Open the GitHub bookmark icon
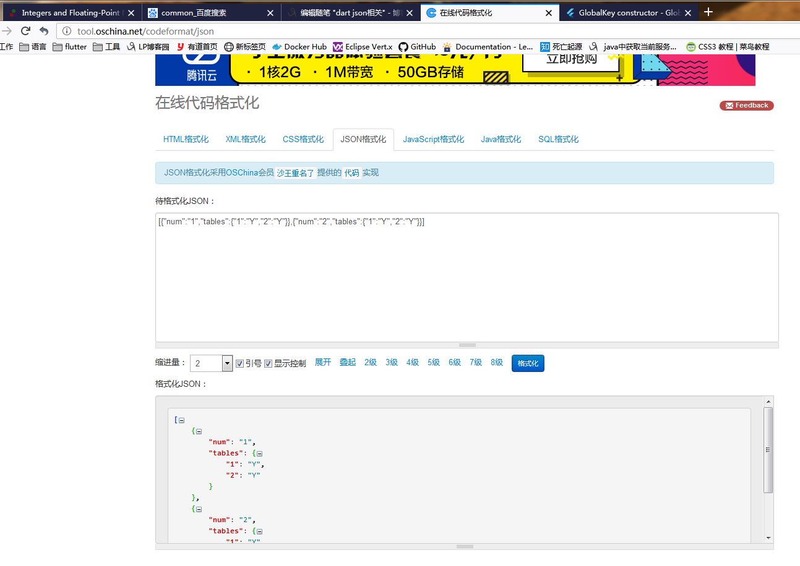The height and width of the screenshot is (566, 800). [403, 47]
